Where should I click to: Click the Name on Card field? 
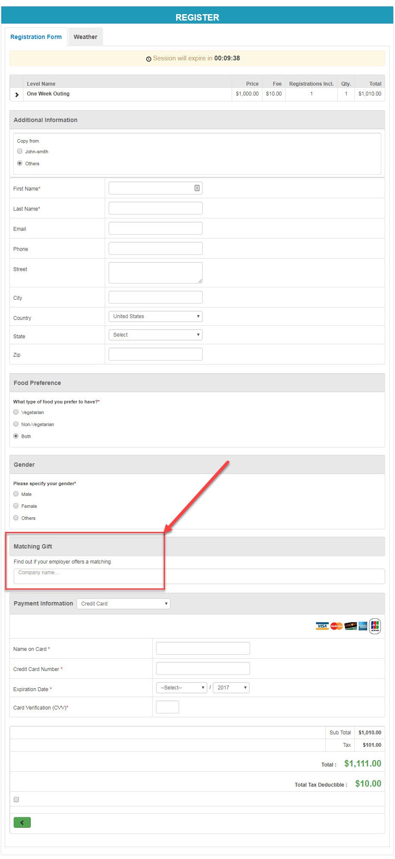203,648
